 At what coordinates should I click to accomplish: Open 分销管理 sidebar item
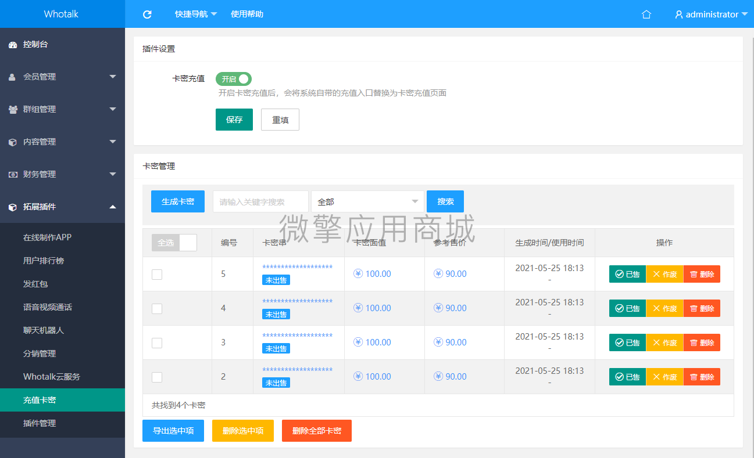coord(62,354)
